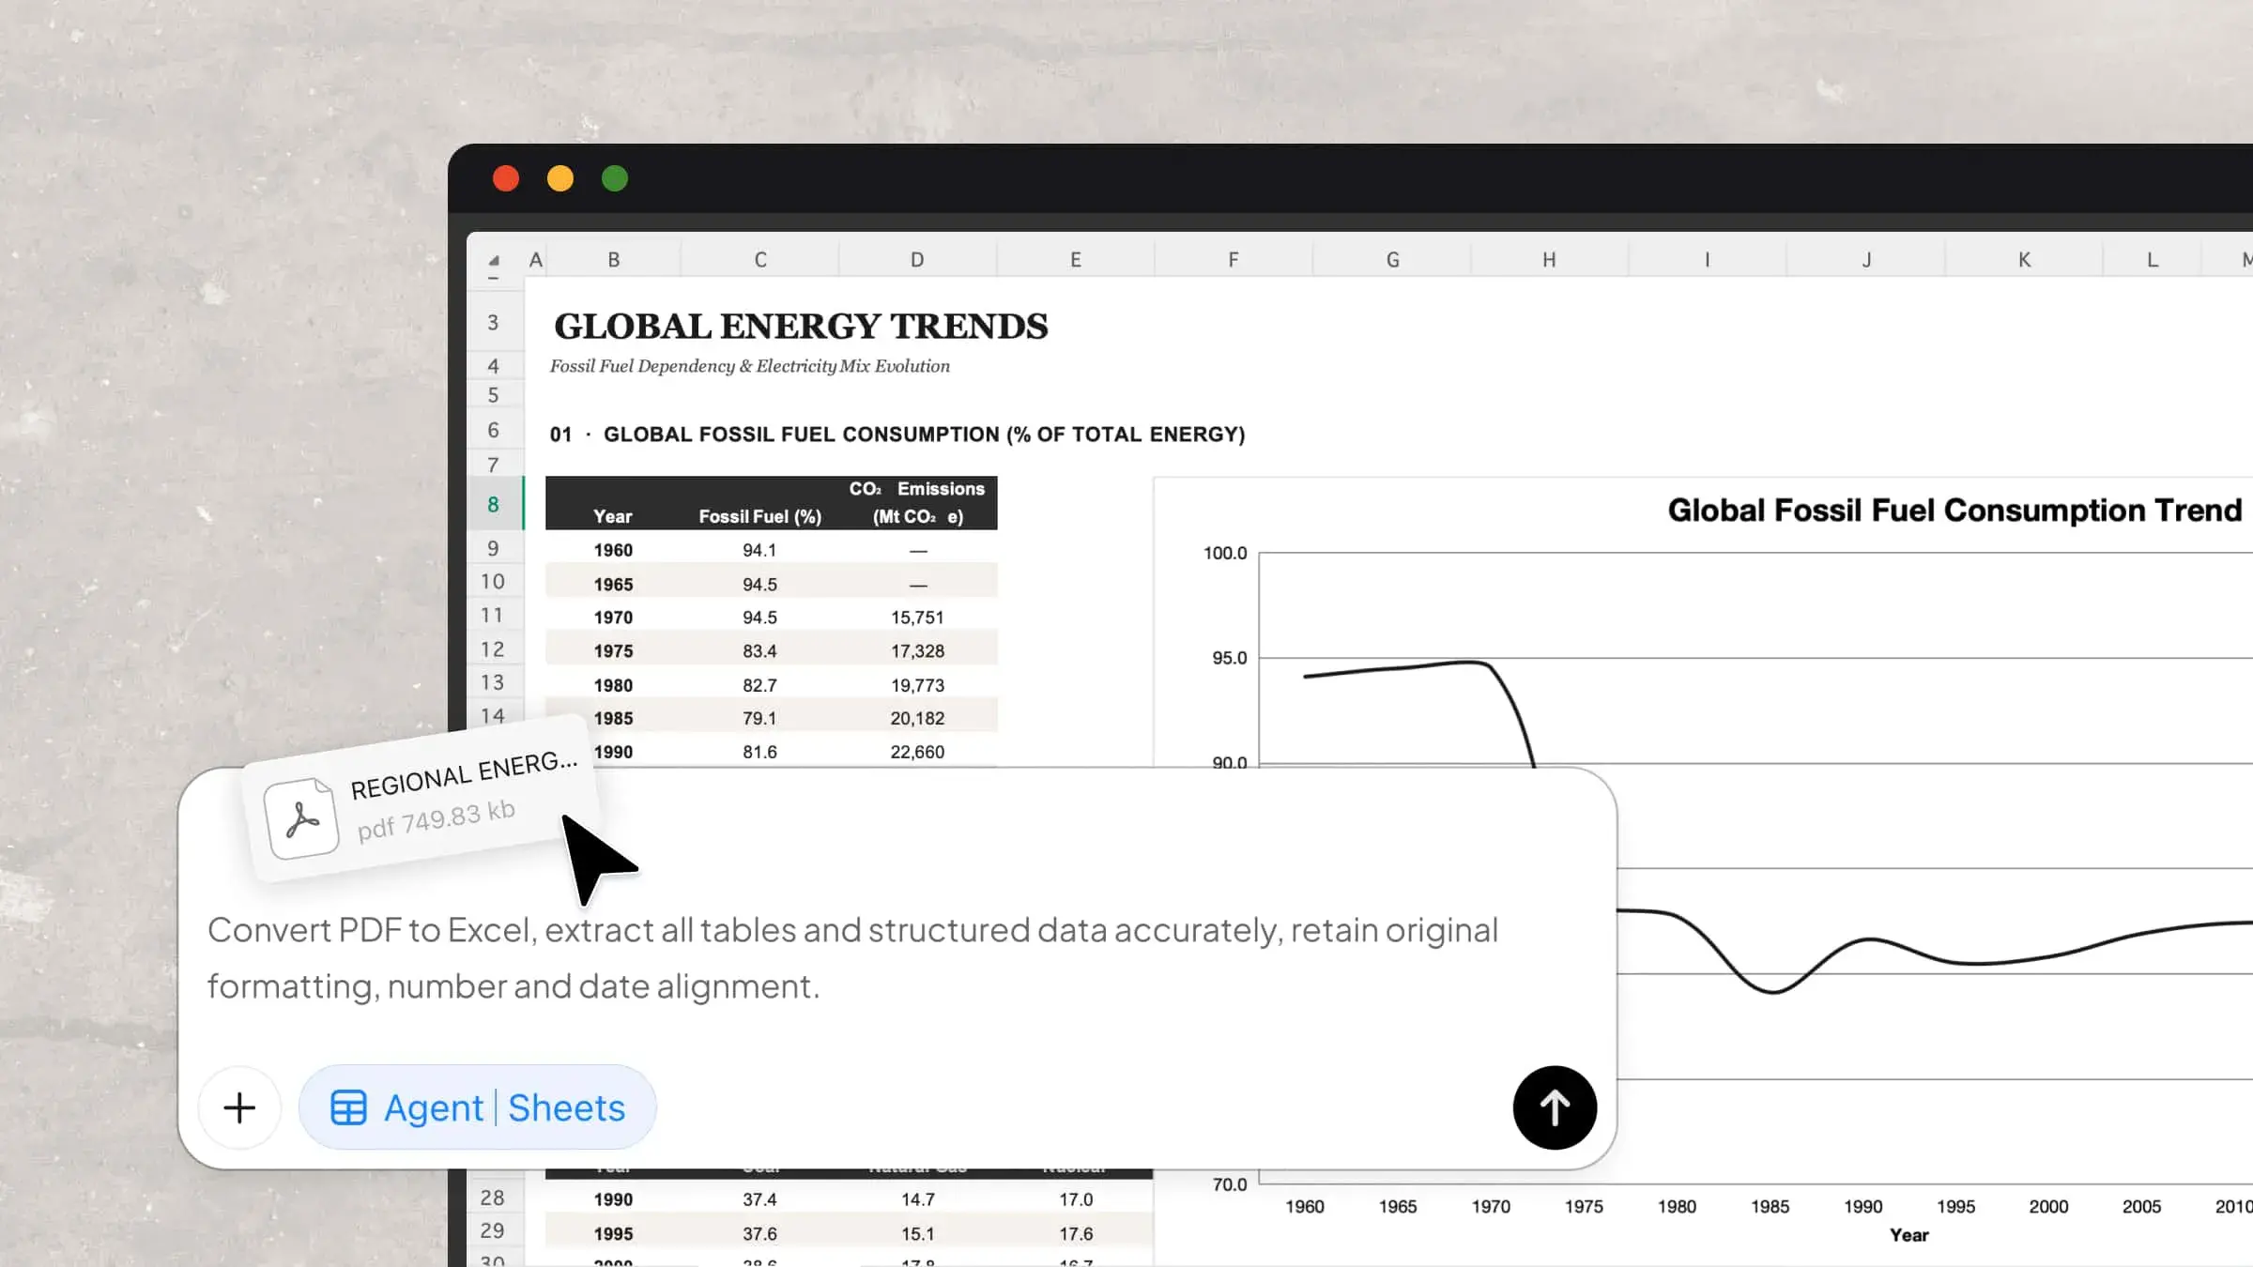Click cell with value 94.1
This screenshot has height=1267, width=2253.
(x=760, y=550)
